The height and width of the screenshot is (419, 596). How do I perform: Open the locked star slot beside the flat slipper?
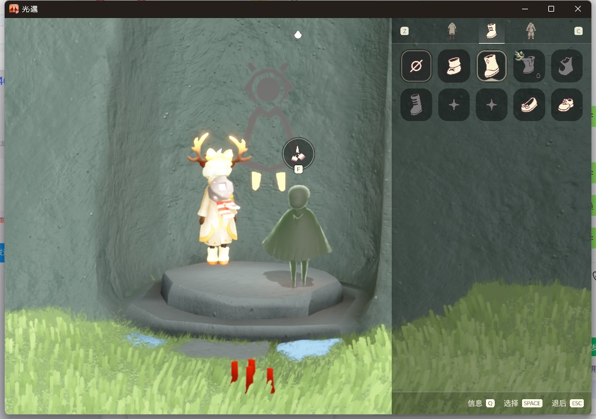tap(491, 105)
